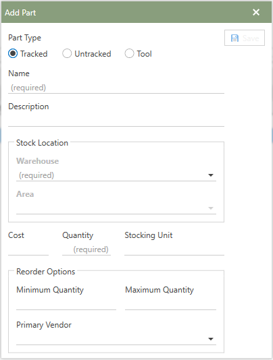Viewport: 273px width, 360px height.
Task: Click into the Description field
Action: [x=116, y=121]
